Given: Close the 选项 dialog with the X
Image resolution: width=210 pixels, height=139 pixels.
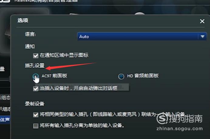Looking at the screenshot, I should click(x=202, y=21).
